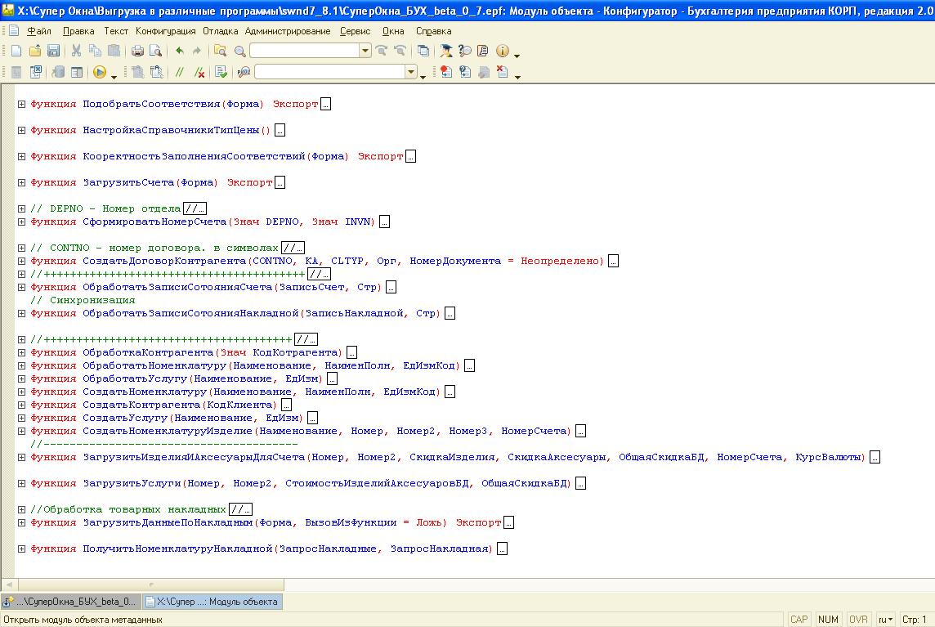Expand the ПодобратьСоответствия function block

(22, 104)
